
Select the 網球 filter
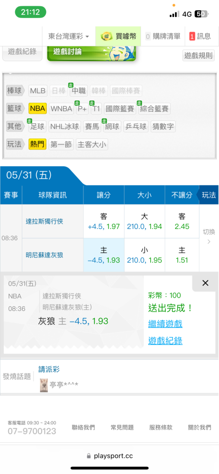(x=112, y=127)
